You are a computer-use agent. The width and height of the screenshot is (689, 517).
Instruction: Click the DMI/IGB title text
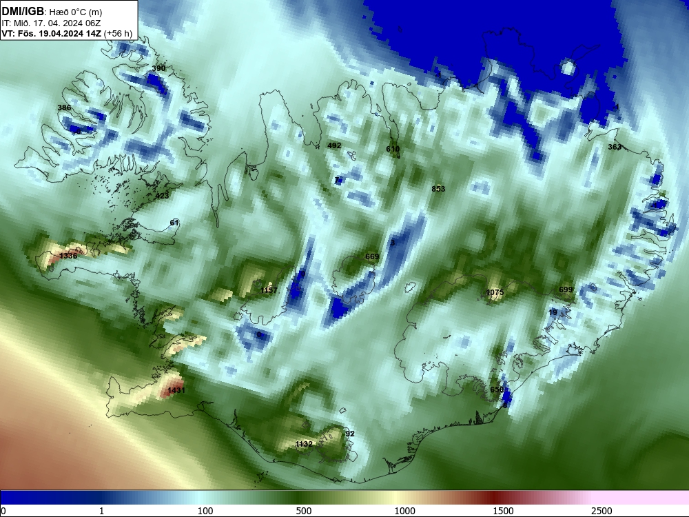click(23, 12)
